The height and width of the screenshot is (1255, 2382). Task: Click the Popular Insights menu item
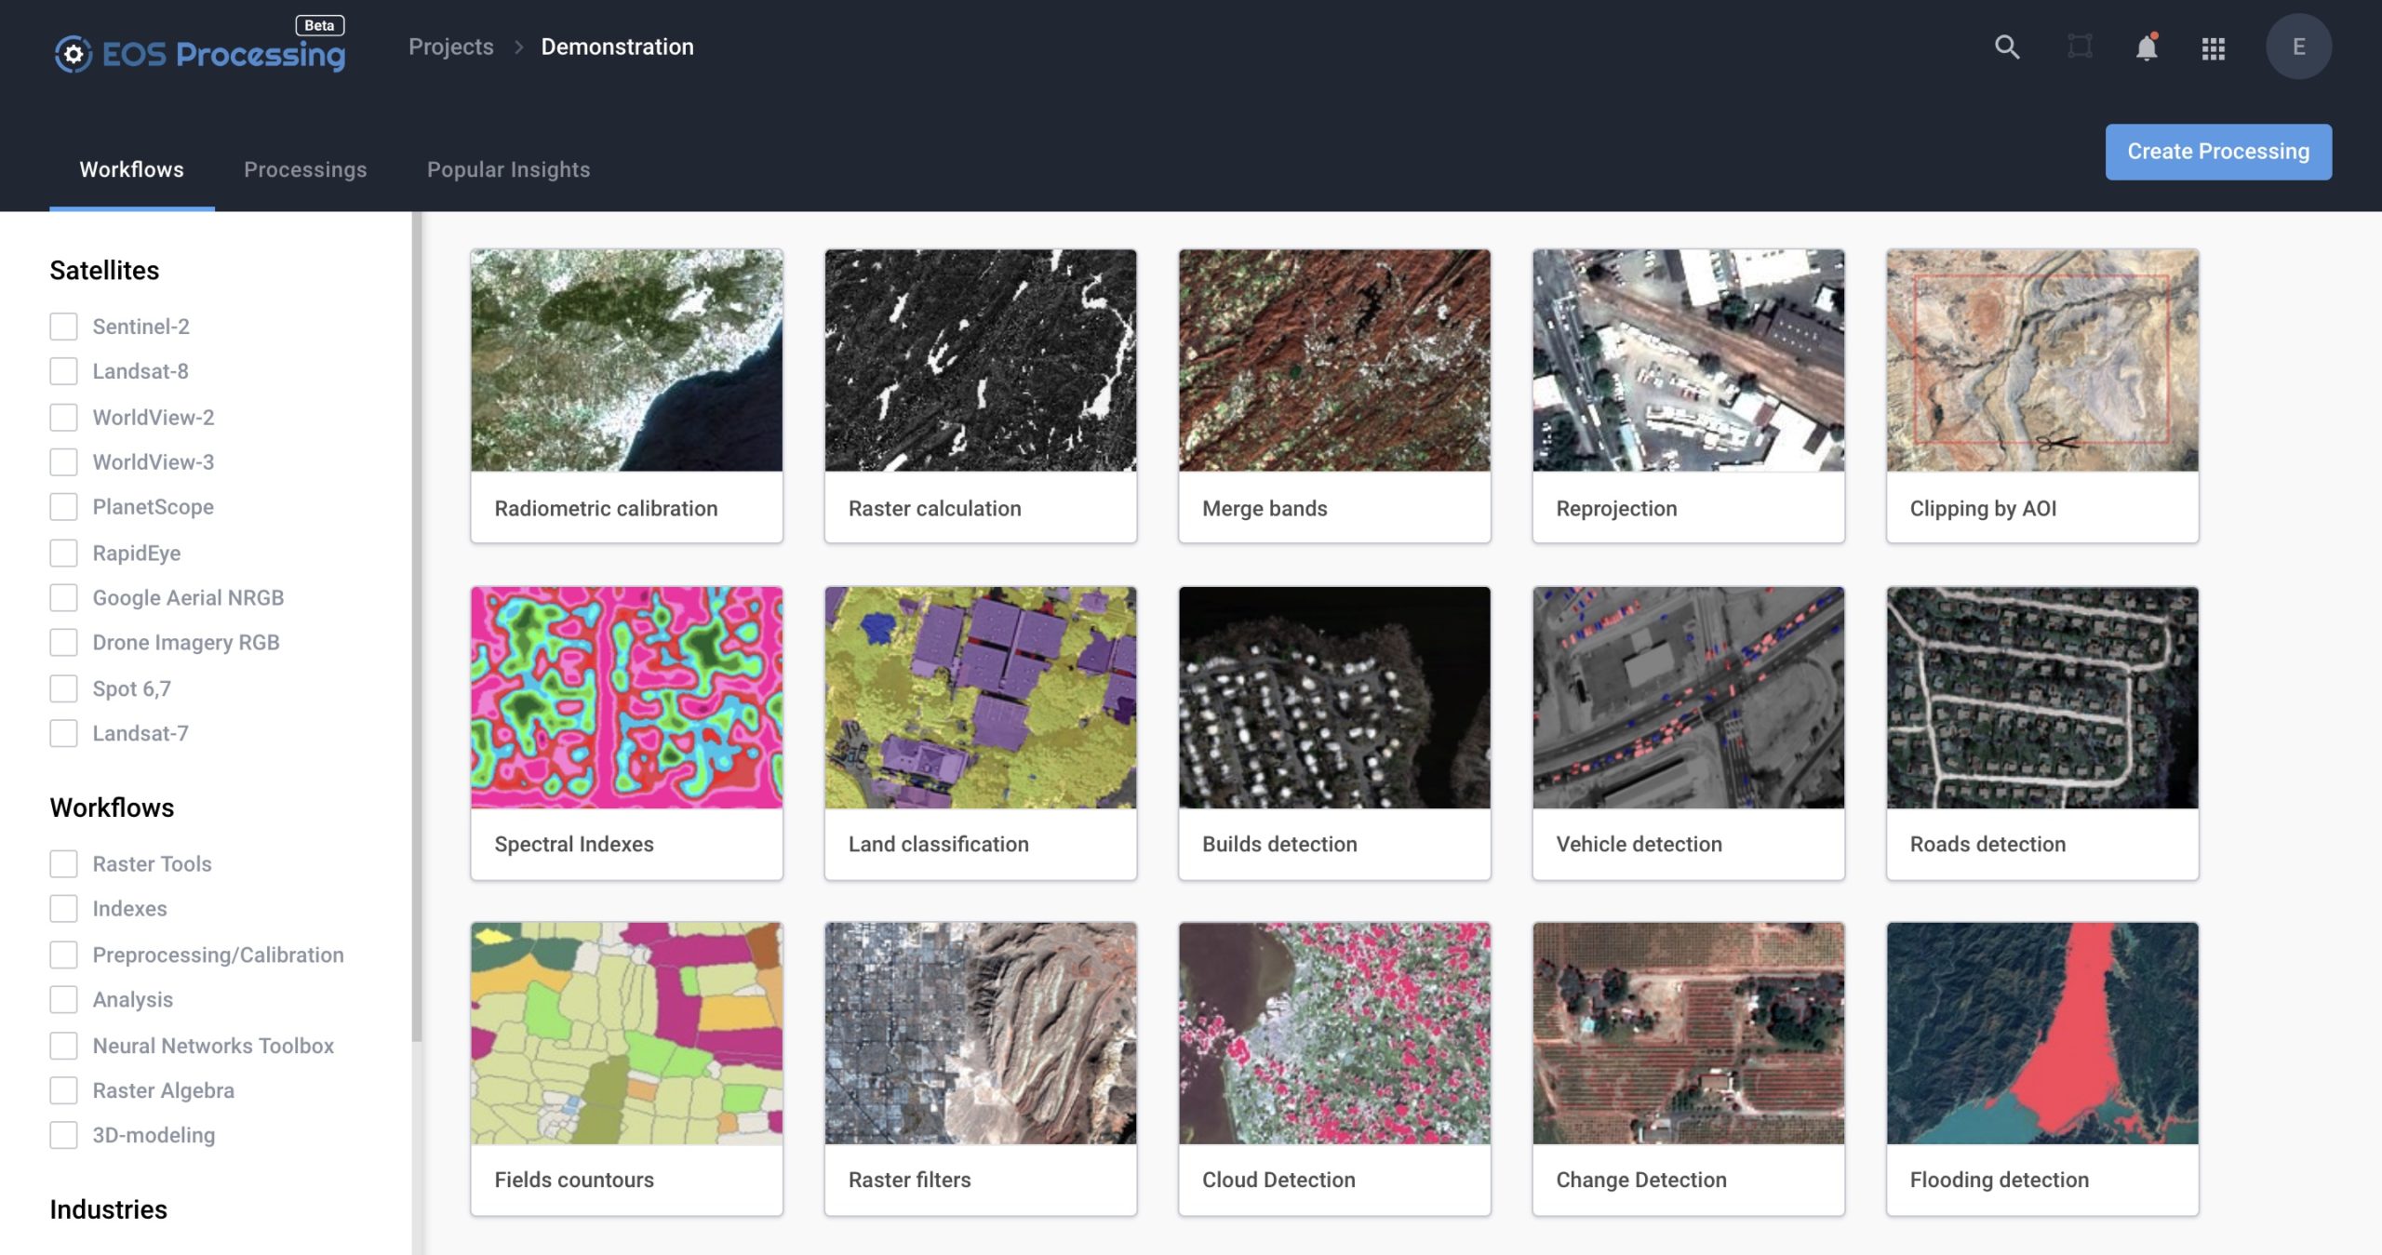(507, 167)
